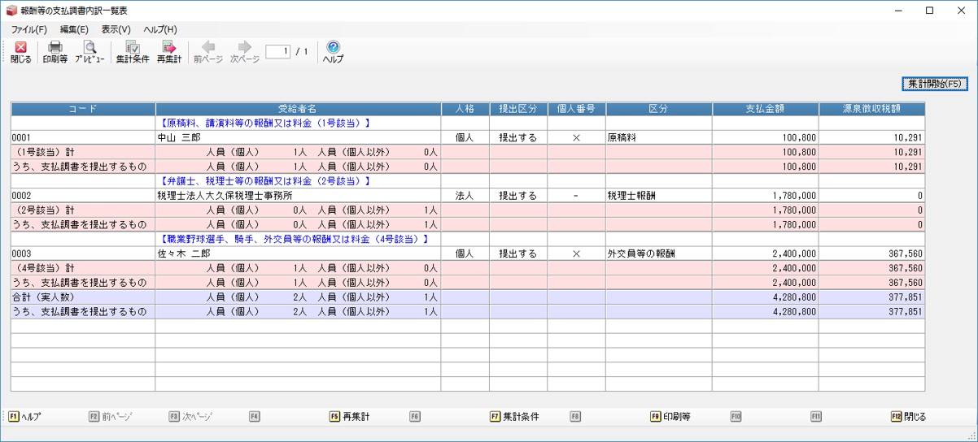The width and height of the screenshot is (978, 442).
Task: Select the row for 中山 三郎
Action: 298,138
